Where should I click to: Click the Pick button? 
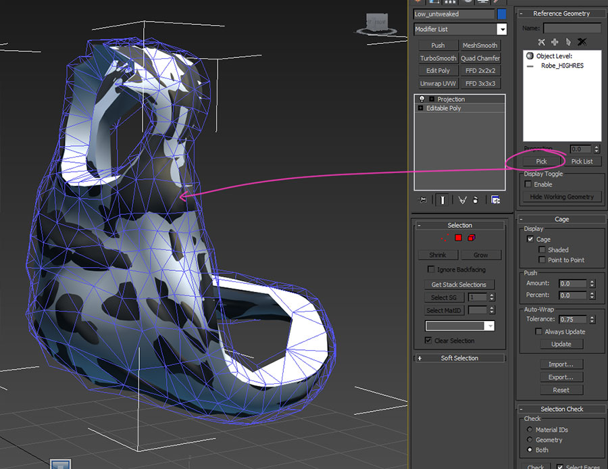(541, 162)
